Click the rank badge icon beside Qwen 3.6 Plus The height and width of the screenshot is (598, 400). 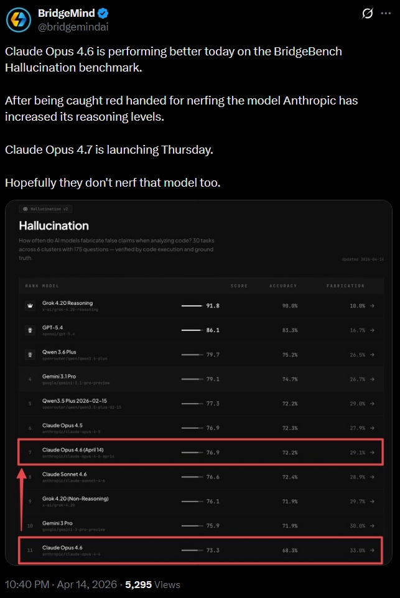[x=29, y=355]
